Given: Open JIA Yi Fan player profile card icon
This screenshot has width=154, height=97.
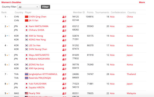Looking at the screenshot, I should (64, 21).
